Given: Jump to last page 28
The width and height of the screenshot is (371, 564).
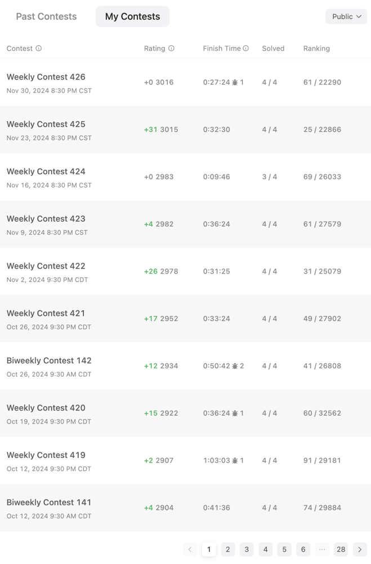Looking at the screenshot, I should pos(341,549).
